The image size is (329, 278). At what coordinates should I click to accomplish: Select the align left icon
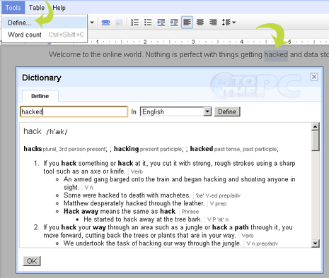(x=187, y=23)
